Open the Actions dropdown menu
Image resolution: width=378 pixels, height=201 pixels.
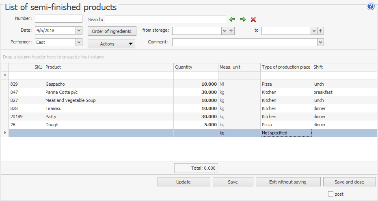111,44
